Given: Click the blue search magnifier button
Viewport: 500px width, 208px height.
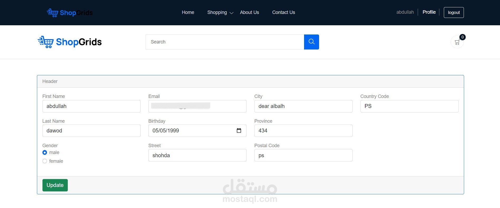Looking at the screenshot, I should coord(311,42).
